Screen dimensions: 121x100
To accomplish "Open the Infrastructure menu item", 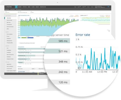I will pos(43,7).
